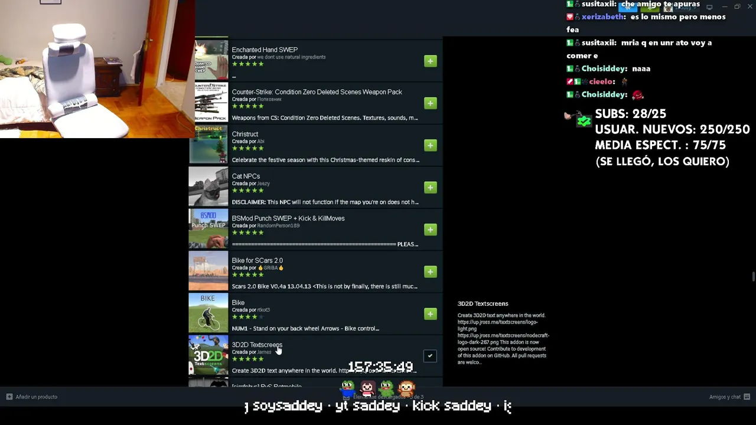Click 'NUM1 - Stand on your back wheel' description
The width and height of the screenshot is (756, 425).
(x=305, y=329)
